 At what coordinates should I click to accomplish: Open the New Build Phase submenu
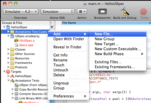118,54
